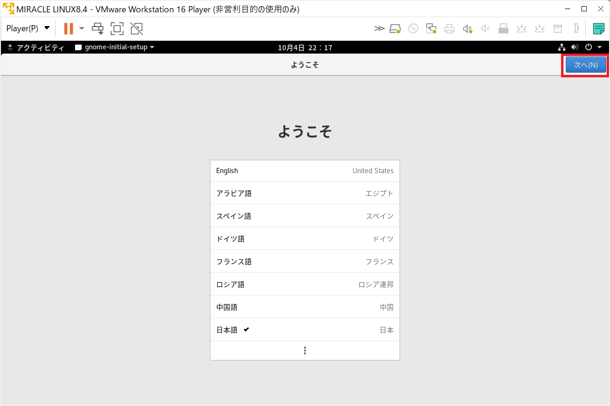Image resolution: width=610 pixels, height=406 pixels.
Task: Open GNOME system menu power icon
Action: (588, 47)
